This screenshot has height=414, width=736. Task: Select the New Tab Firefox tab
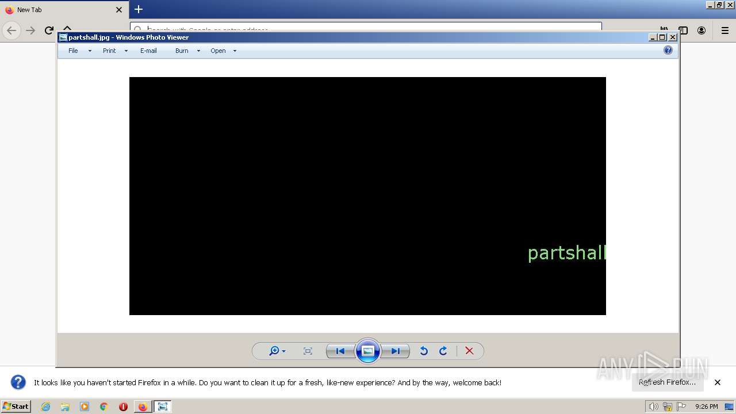click(x=63, y=10)
